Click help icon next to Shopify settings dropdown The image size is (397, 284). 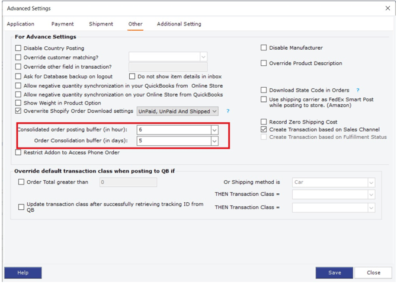tap(228, 111)
